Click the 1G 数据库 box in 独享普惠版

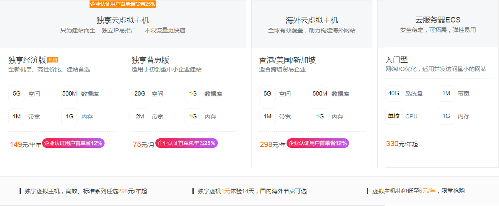click(193, 94)
